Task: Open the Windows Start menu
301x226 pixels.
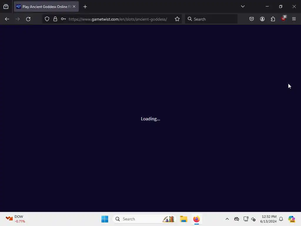Action: pyautogui.click(x=105, y=219)
